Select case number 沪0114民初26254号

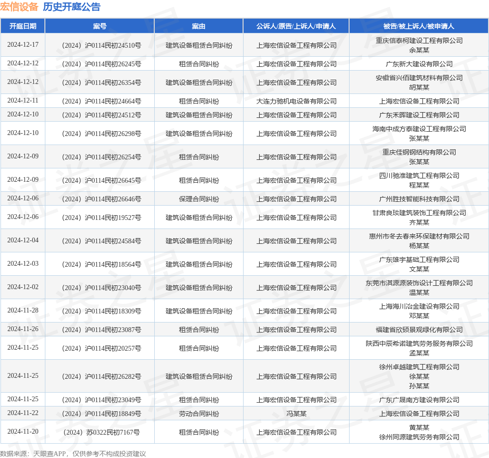(x=102, y=157)
